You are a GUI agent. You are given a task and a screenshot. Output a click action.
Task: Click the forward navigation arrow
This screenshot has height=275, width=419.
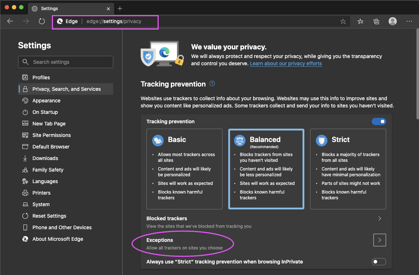coord(26,21)
